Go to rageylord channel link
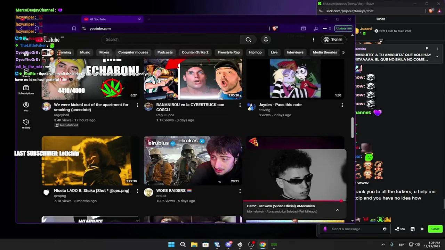Viewport: 445px width, 250px height. pyautogui.click(x=62, y=115)
